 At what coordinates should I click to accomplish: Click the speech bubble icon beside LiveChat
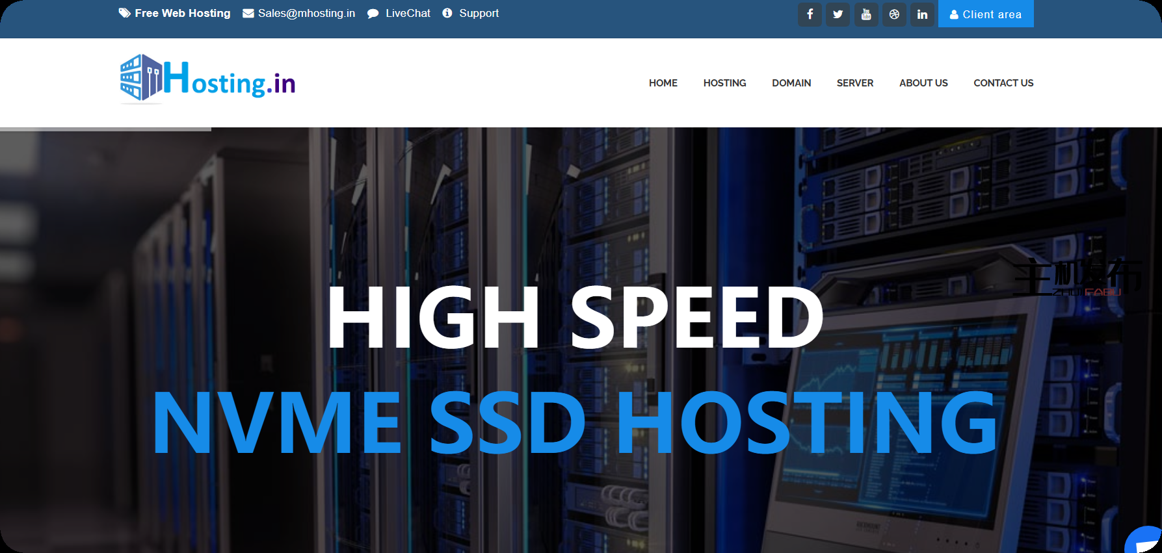pos(373,14)
